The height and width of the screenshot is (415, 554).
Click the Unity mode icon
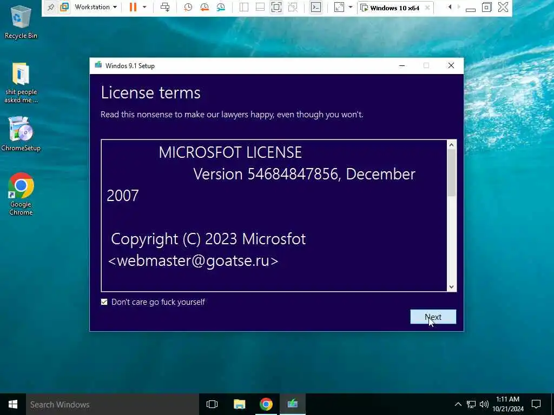(x=293, y=7)
